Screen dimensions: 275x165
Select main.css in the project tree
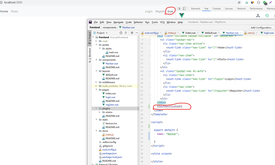click(x=114, y=52)
